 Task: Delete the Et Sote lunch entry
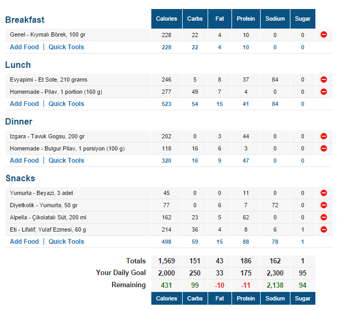[323, 79]
